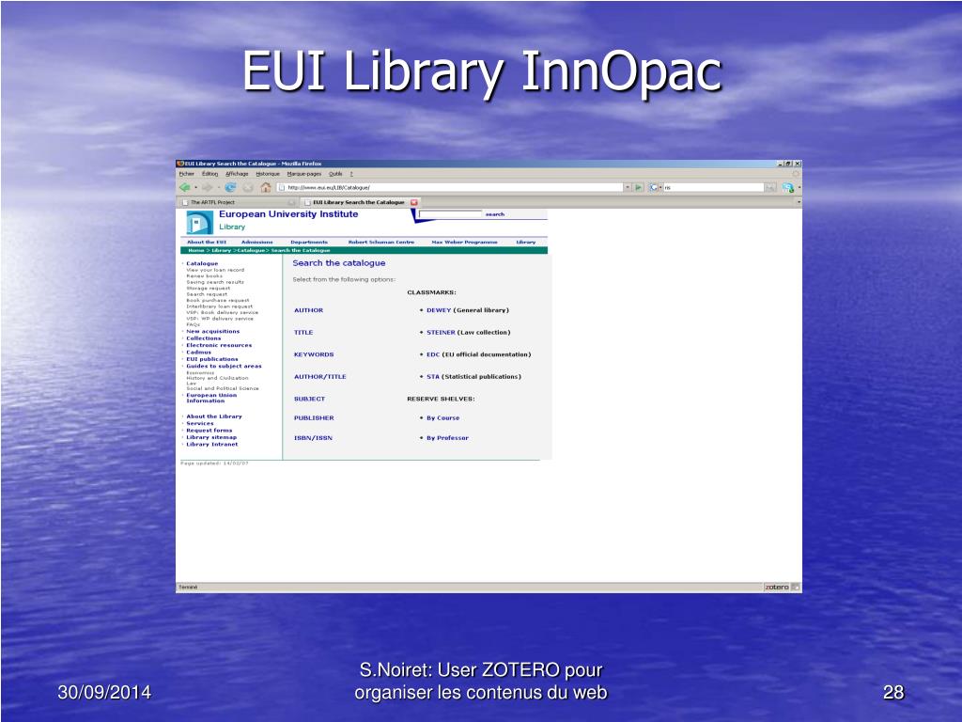The height and width of the screenshot is (722, 962).
Task: Close the EUI Library Search the Catalogue tab
Action: click(414, 202)
